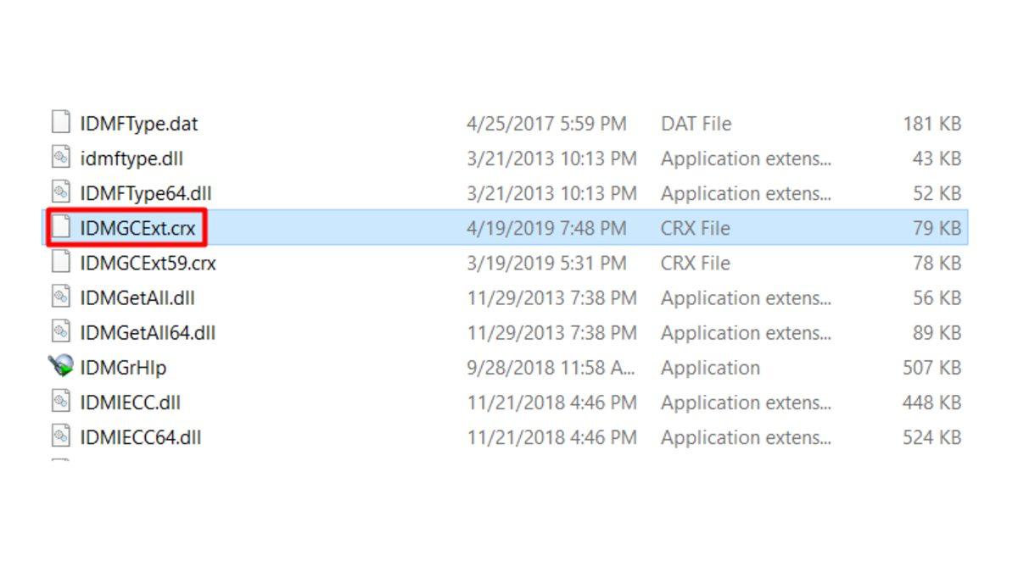The width and height of the screenshot is (1018, 572).
Task: Click the IDMIECC64.dll file icon
Action: tap(59, 437)
